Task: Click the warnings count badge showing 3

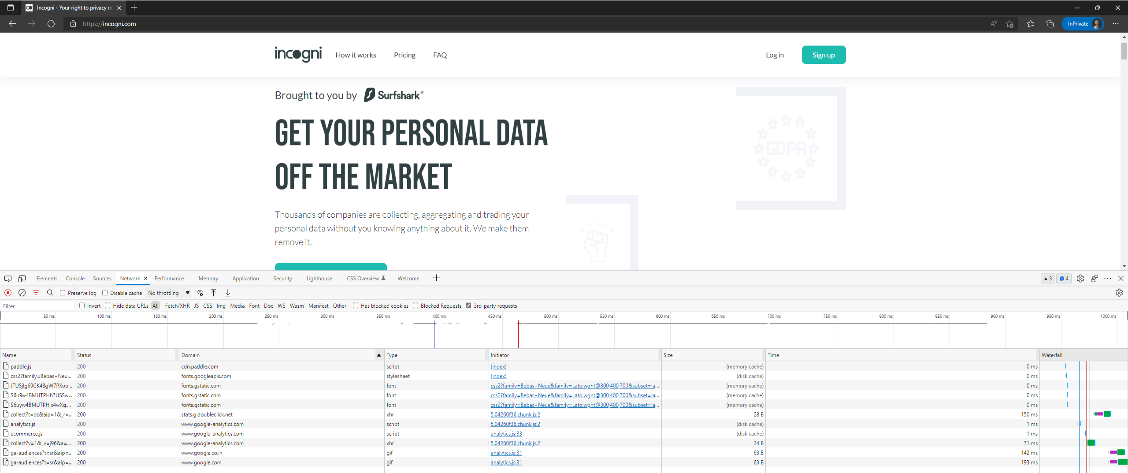Action: click(1048, 279)
